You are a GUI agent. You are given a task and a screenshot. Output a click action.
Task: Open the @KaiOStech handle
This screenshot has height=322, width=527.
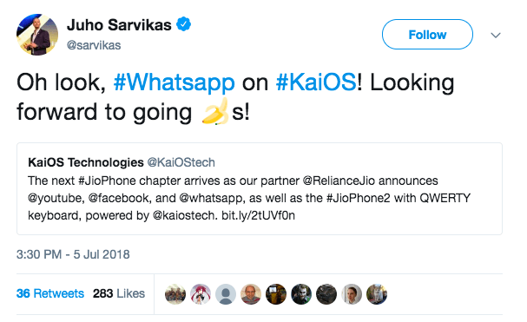pyautogui.click(x=181, y=162)
